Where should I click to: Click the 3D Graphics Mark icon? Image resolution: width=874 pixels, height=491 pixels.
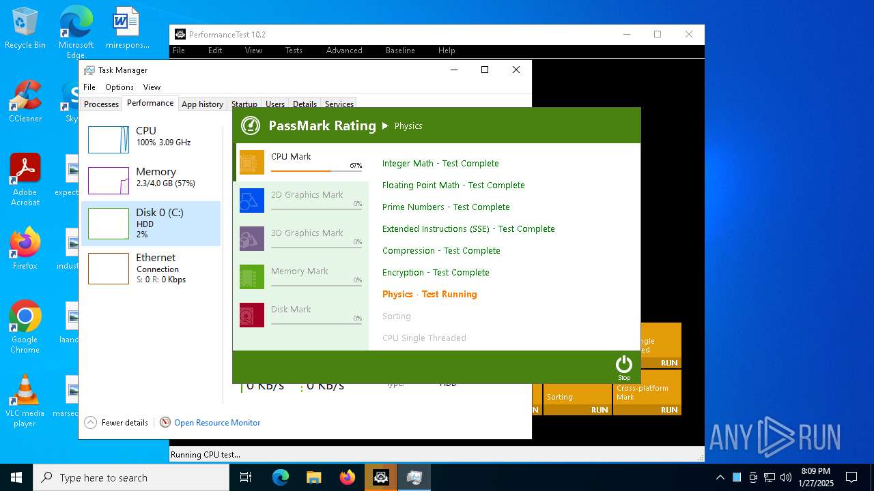pyautogui.click(x=252, y=239)
